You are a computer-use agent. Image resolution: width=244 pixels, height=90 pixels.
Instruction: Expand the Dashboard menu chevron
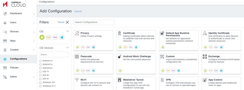(34, 14)
